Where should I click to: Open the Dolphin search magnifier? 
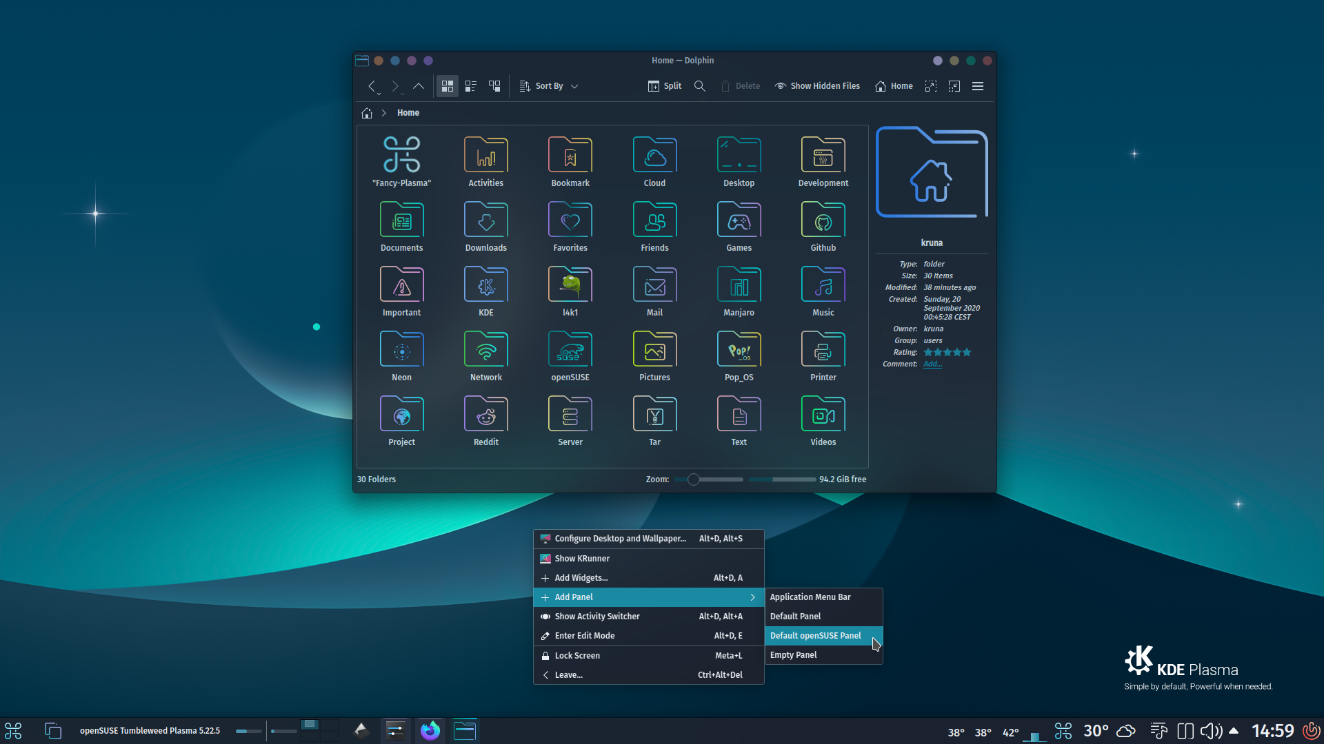(x=700, y=86)
